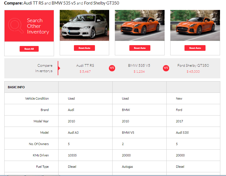Click the Fuel Type row label
The image size is (226, 176).
point(42,167)
